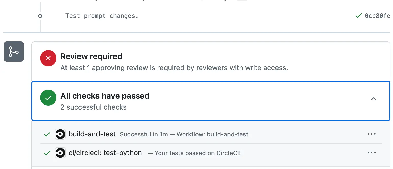This screenshot has height=169, width=393.
Task: Click "Your tests passed on CircleCI!" text
Action: click(198, 153)
